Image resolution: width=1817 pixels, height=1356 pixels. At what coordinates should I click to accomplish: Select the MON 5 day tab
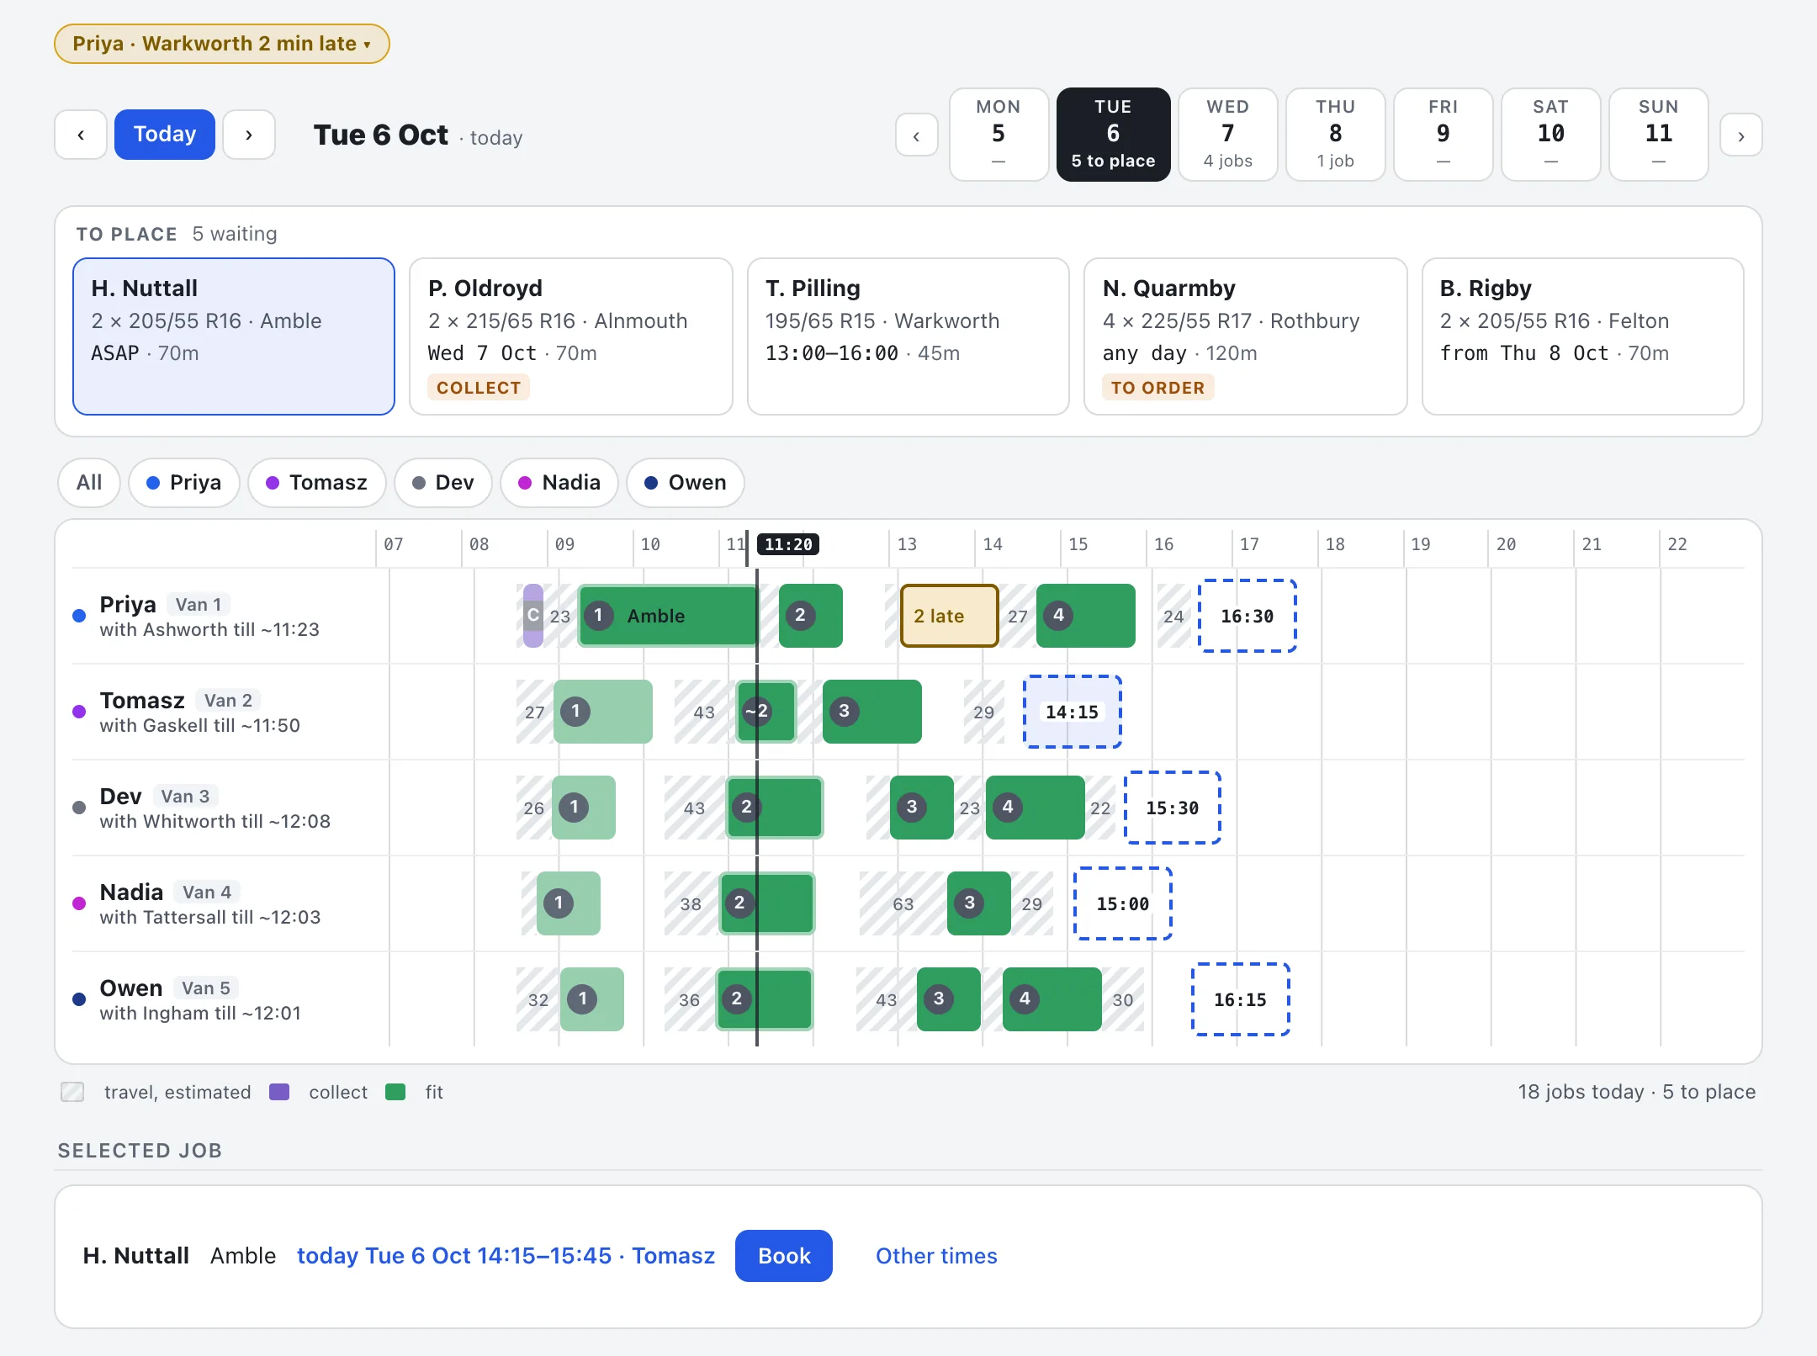(x=999, y=135)
